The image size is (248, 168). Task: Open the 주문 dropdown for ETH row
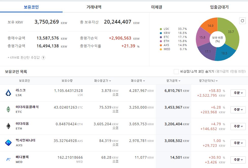point(238,126)
